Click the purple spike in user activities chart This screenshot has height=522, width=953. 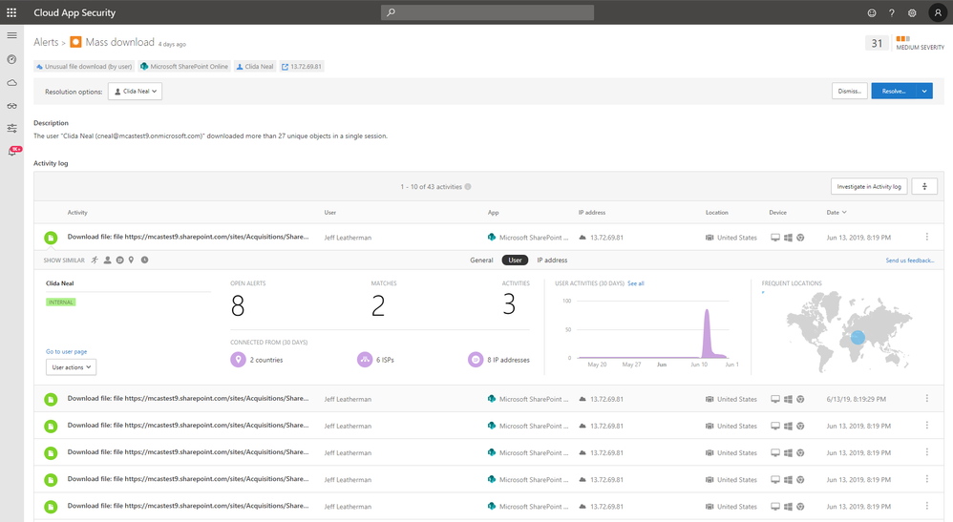coord(707,333)
